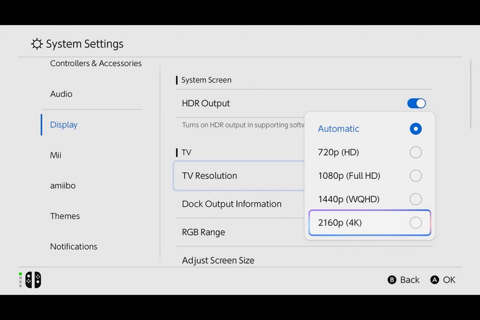Click the Joy-Con controller icon
Viewport: 480px width, 320px height.
click(33, 280)
